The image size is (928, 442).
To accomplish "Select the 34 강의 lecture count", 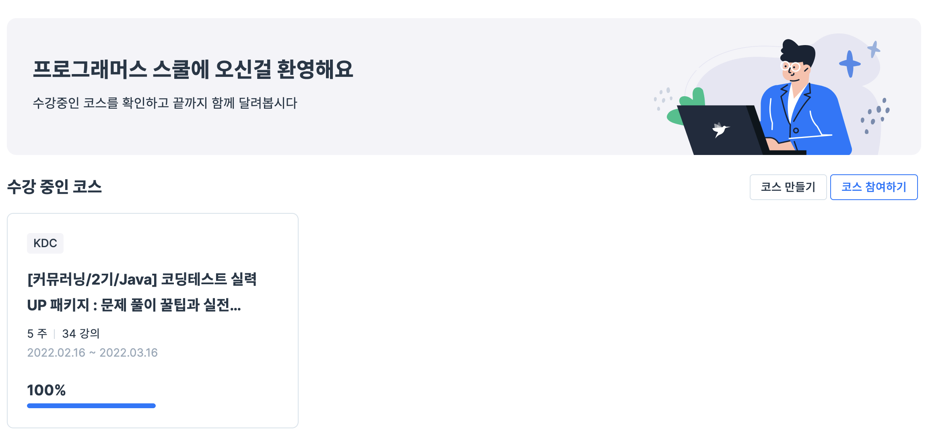I will 81,333.
